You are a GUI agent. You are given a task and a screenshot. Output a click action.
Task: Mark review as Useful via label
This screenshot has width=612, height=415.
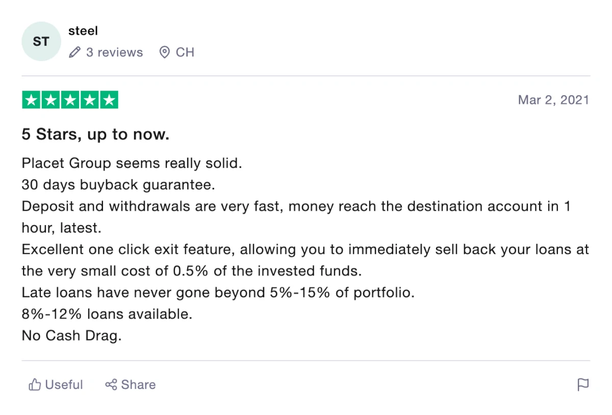pyautogui.click(x=64, y=384)
